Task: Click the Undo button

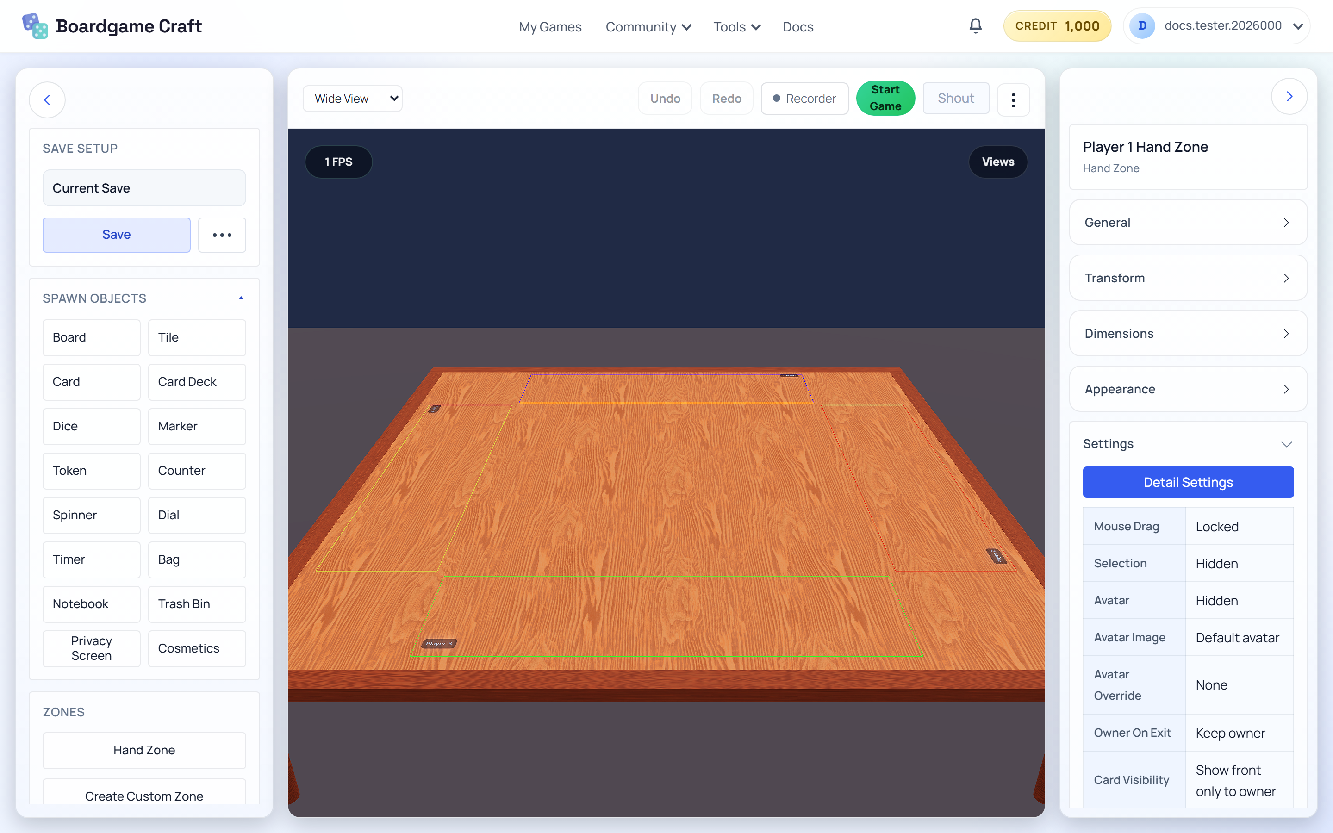Action: [x=665, y=99]
